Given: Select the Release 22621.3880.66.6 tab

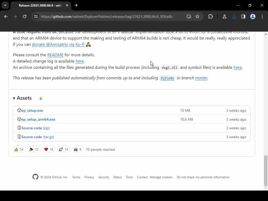Looking at the screenshot, I should click(41, 5).
